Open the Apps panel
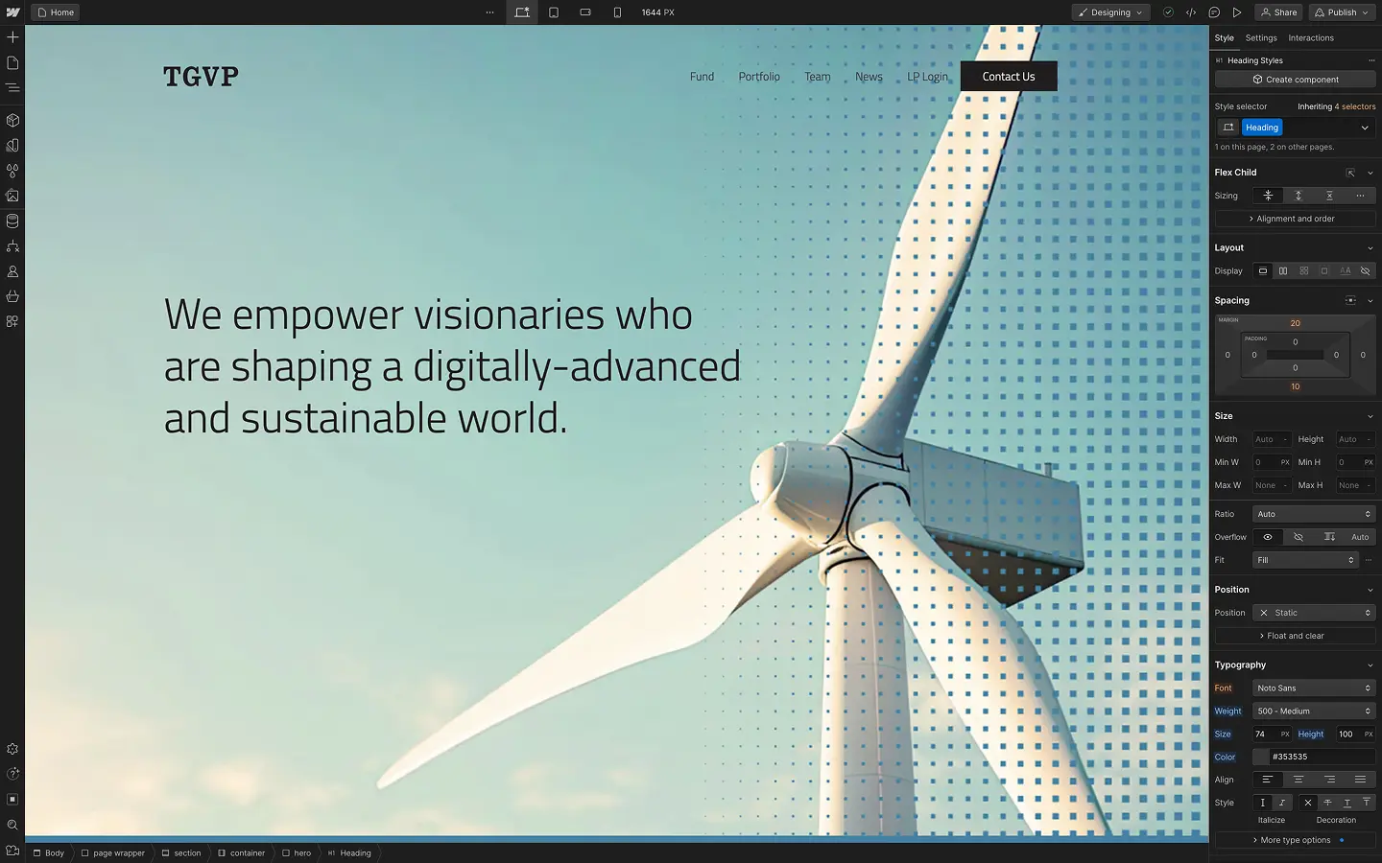 click(12, 321)
